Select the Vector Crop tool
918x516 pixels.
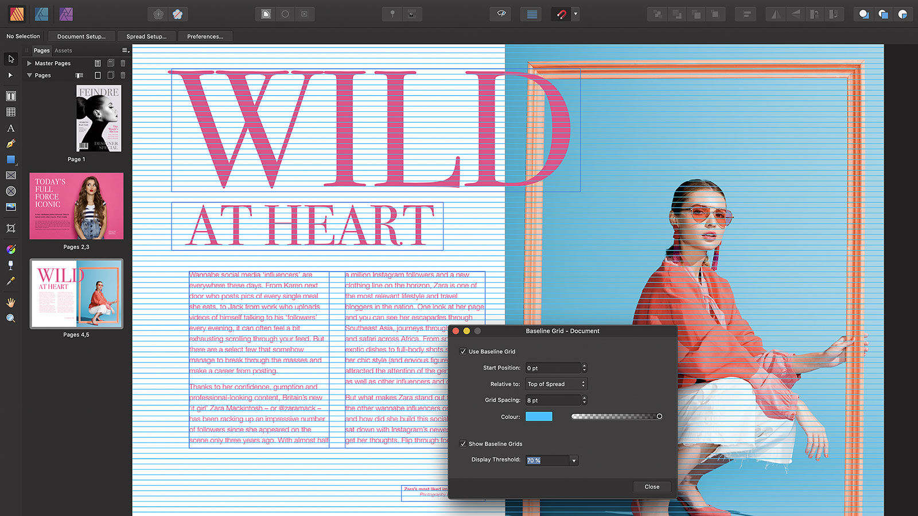pyautogui.click(x=11, y=228)
